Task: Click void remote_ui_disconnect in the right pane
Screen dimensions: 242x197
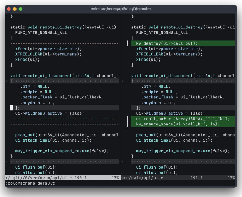Action: (x=162, y=76)
